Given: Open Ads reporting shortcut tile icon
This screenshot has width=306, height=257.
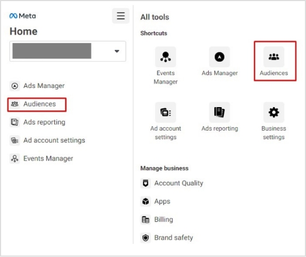Looking at the screenshot, I should 220,112.
